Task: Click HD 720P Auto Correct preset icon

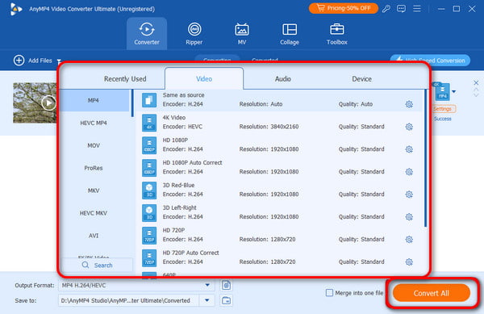Action: 149,257
